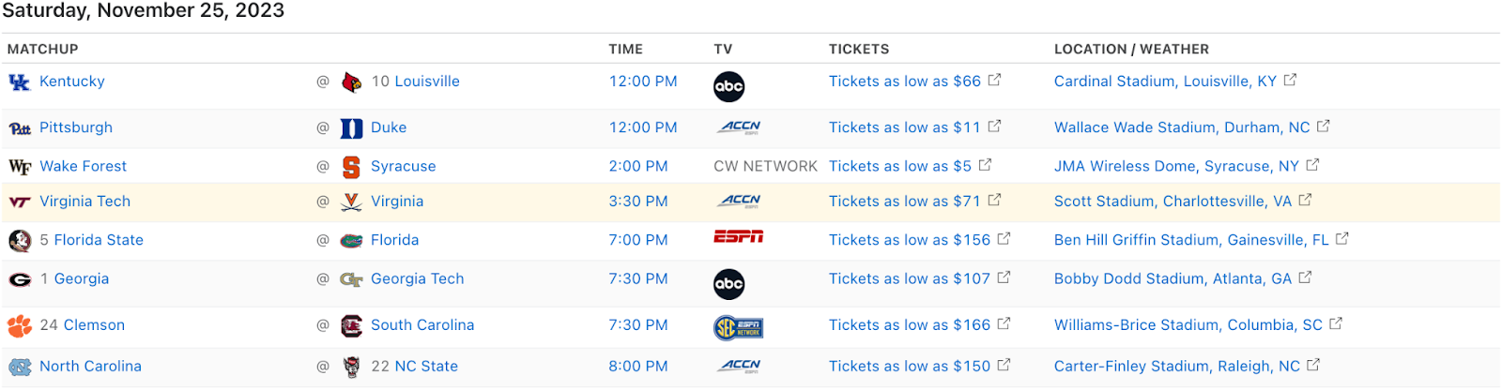Open external link icon beside Cardinal Stadium
This screenshot has width=1502, height=390.
tap(1290, 81)
